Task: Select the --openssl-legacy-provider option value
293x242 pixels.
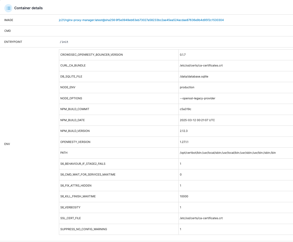Action: pos(197,98)
